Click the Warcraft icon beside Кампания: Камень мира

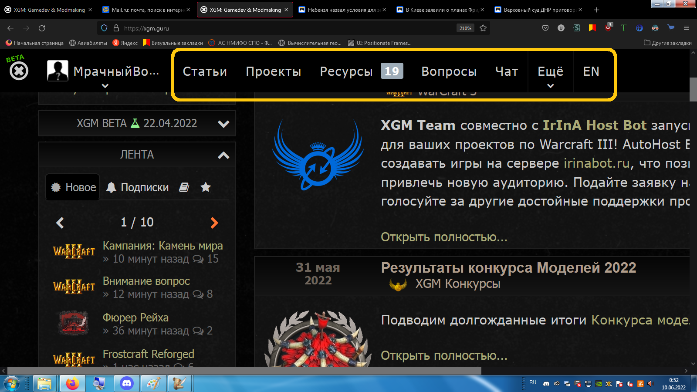coord(74,252)
